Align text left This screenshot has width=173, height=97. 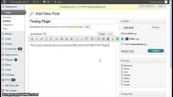point(62,39)
